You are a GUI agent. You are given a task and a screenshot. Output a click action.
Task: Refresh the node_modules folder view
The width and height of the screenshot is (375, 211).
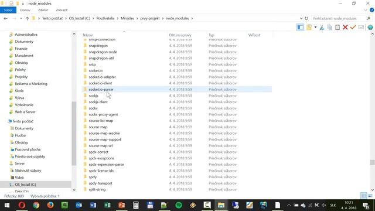pos(306,18)
